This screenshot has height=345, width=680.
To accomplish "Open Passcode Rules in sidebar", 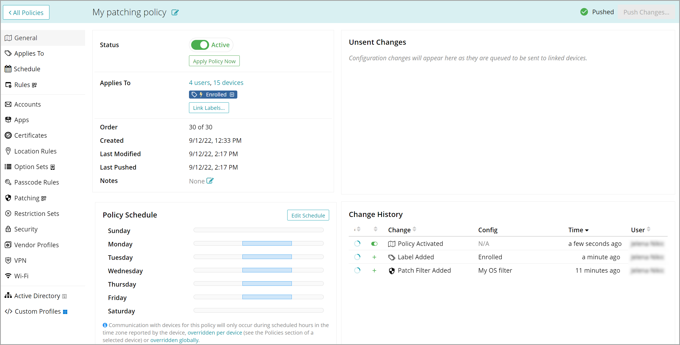I will tap(37, 182).
